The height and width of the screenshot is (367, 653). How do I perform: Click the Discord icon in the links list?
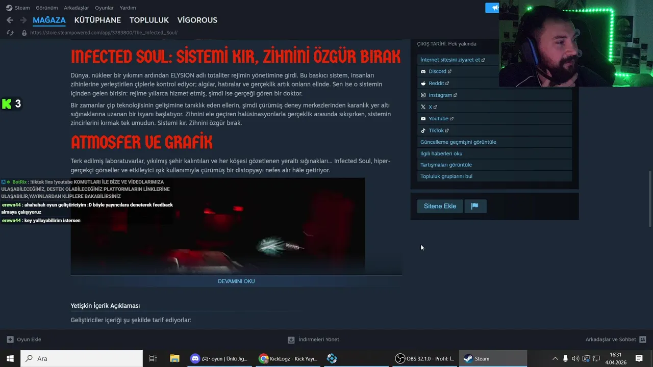pyautogui.click(x=423, y=71)
